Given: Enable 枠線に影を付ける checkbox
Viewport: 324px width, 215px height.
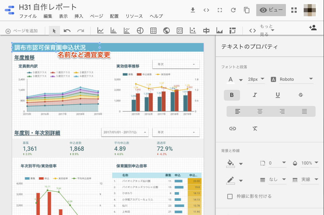Looking at the screenshot, I should [x=230, y=196].
